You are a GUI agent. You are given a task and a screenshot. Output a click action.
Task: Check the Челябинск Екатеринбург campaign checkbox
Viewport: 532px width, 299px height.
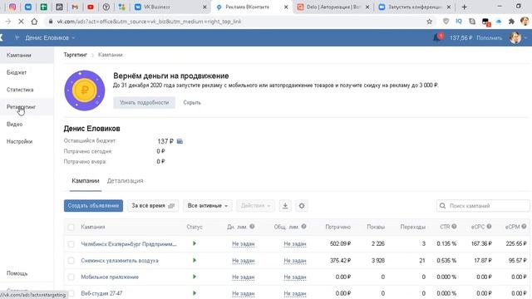[x=71, y=243]
